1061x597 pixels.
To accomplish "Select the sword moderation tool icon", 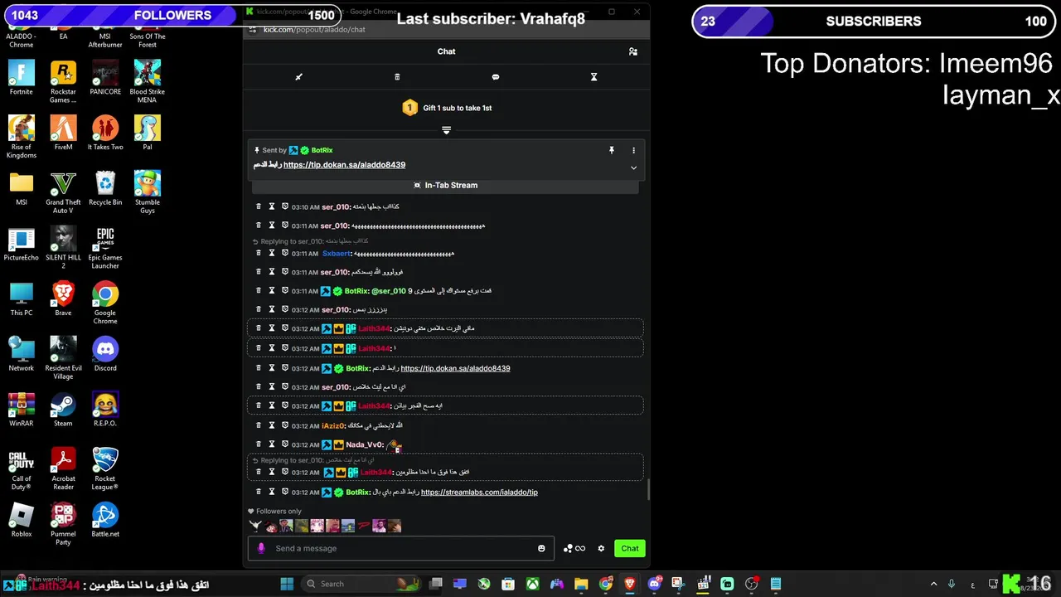I will (x=299, y=77).
